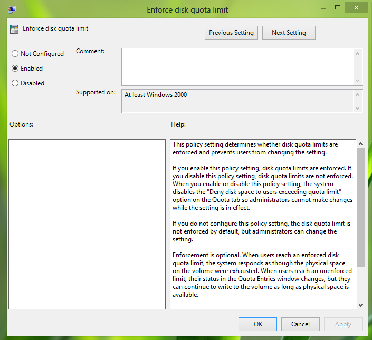Click the Help pane scroll up arrow
The image size is (372, 340).
[360, 144]
